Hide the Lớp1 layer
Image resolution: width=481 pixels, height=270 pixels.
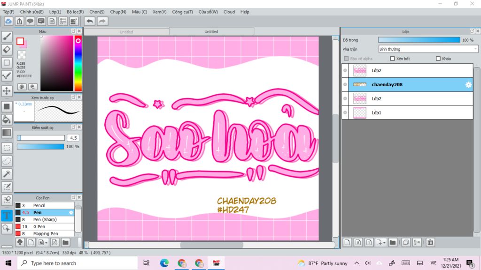tap(345, 112)
